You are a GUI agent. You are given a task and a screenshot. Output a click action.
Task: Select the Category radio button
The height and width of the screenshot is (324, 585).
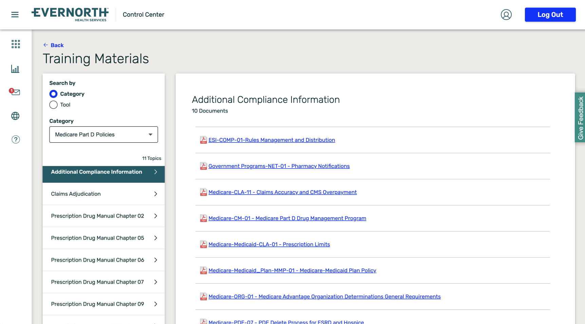pyautogui.click(x=53, y=94)
